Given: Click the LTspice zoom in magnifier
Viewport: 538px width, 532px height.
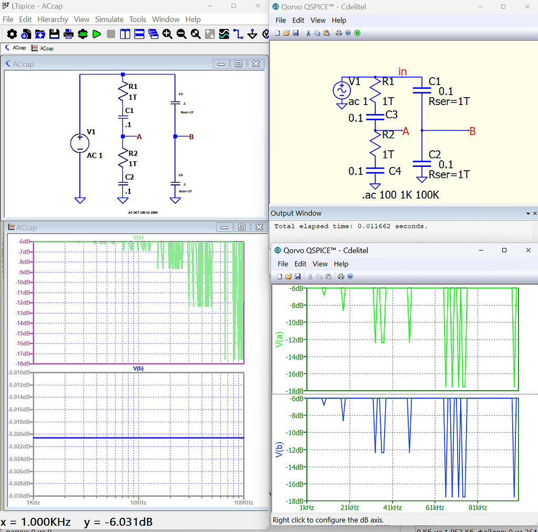Looking at the screenshot, I should pos(168,34).
